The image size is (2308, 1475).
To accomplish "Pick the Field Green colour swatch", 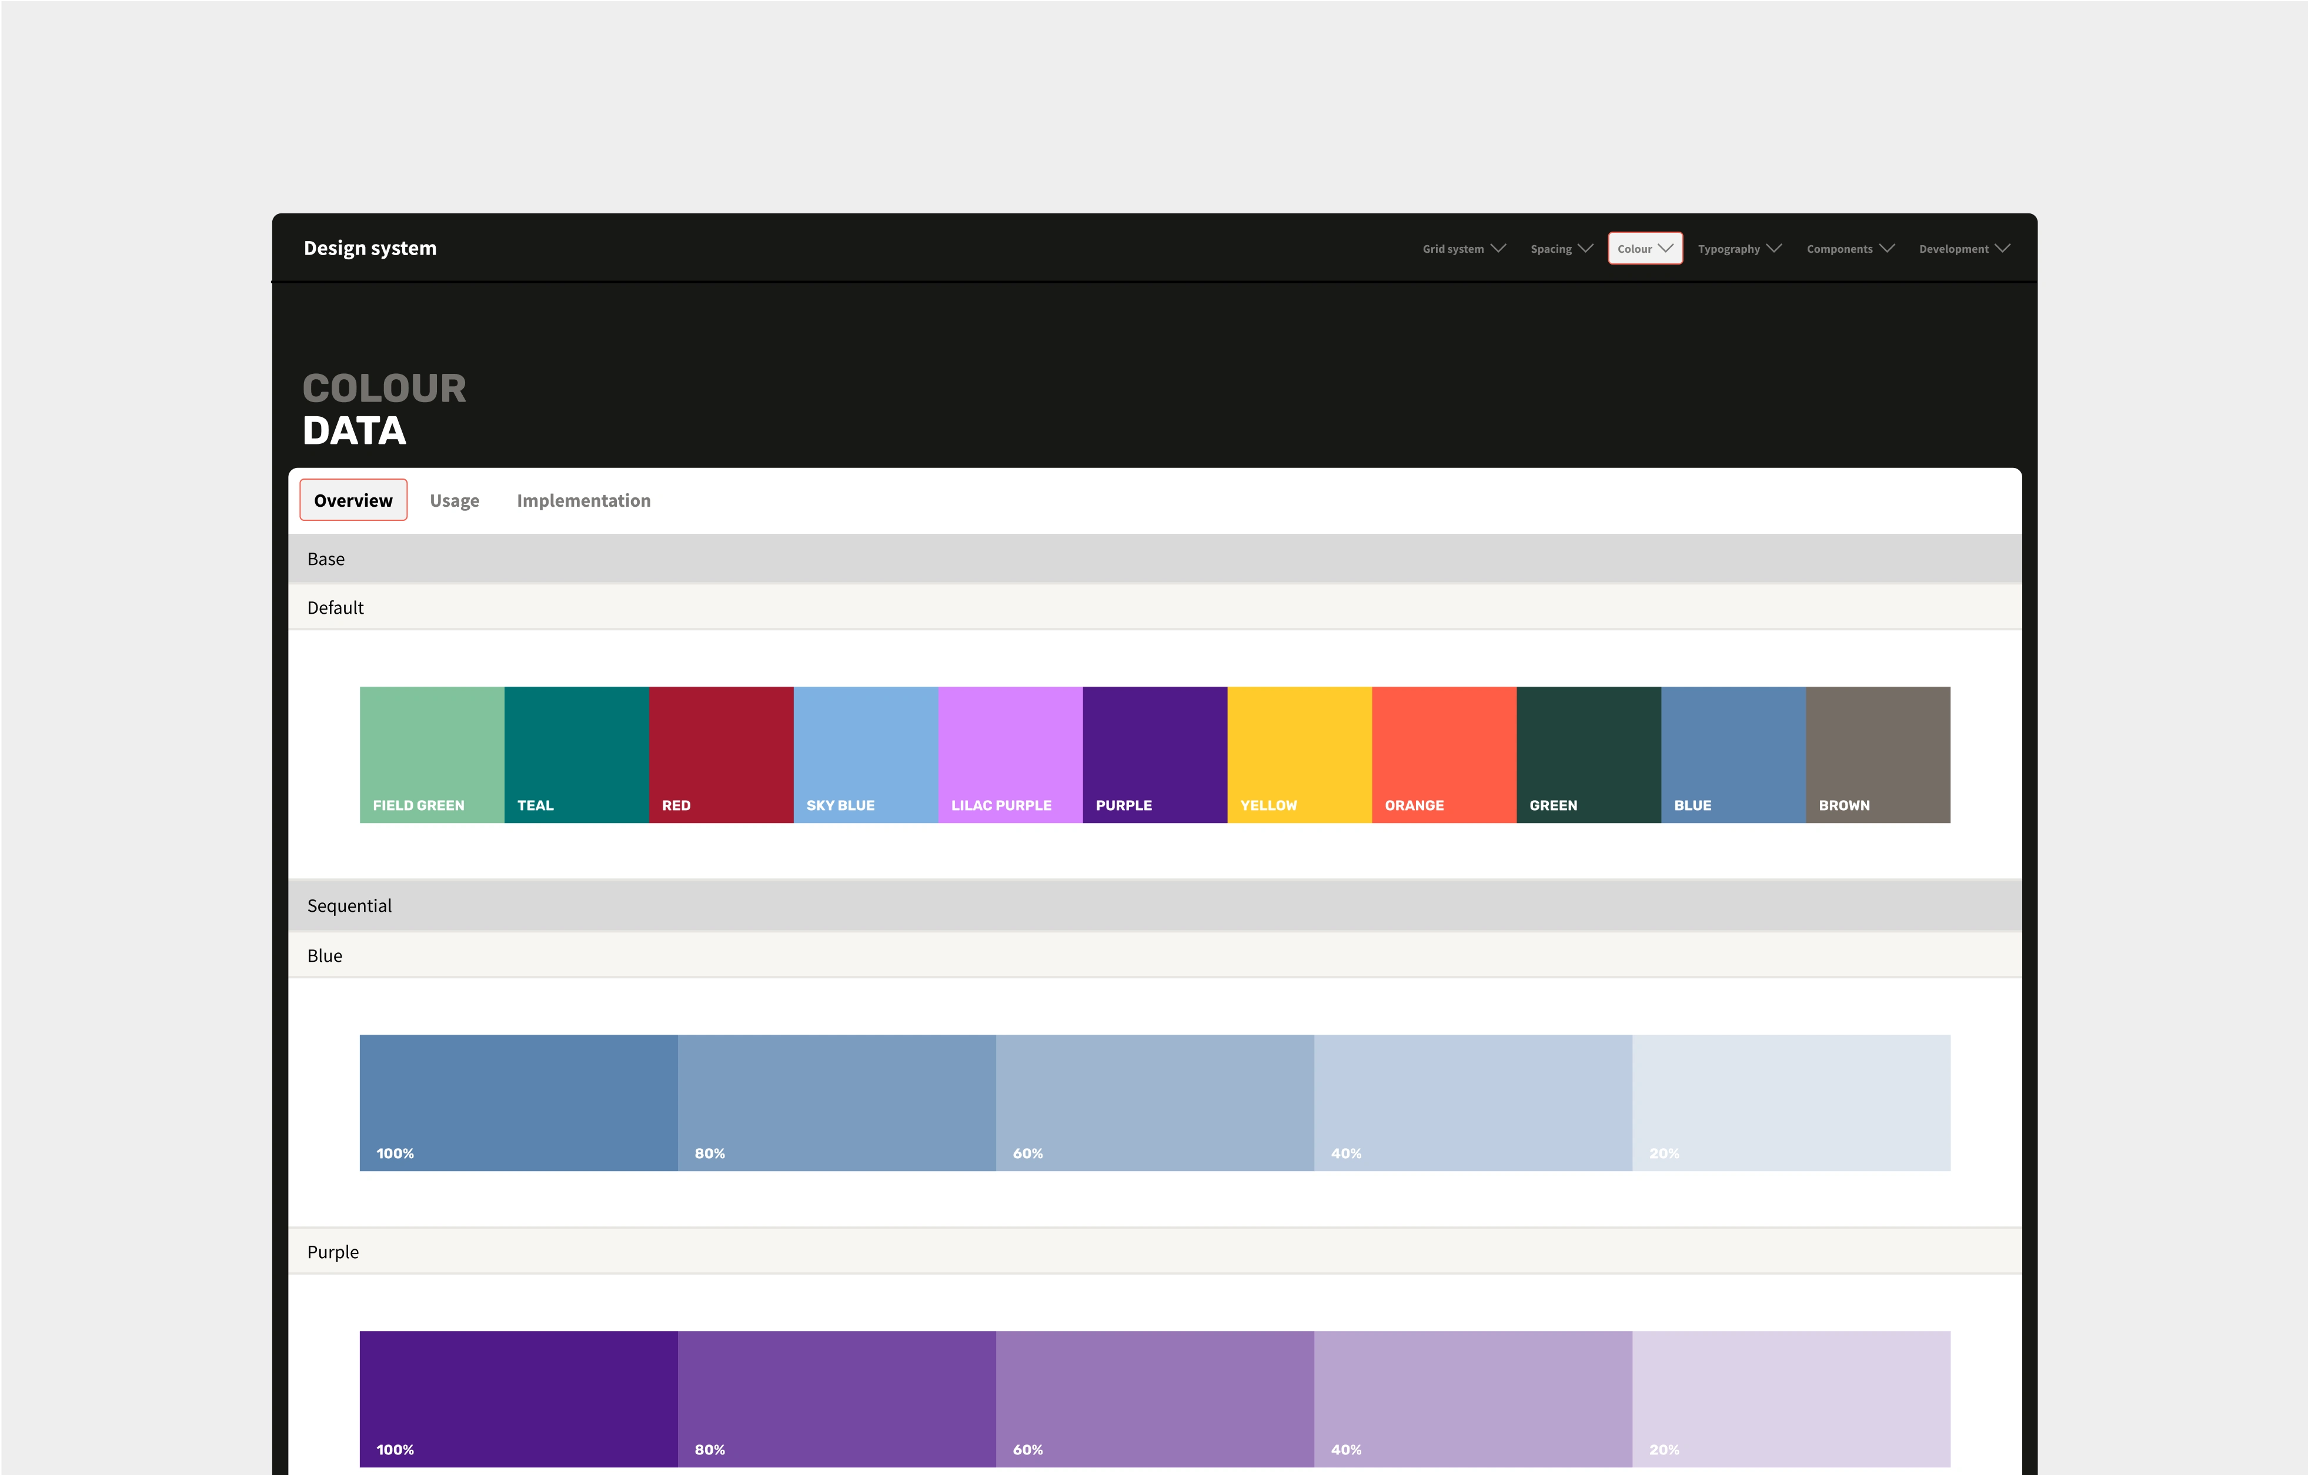I will [x=431, y=754].
